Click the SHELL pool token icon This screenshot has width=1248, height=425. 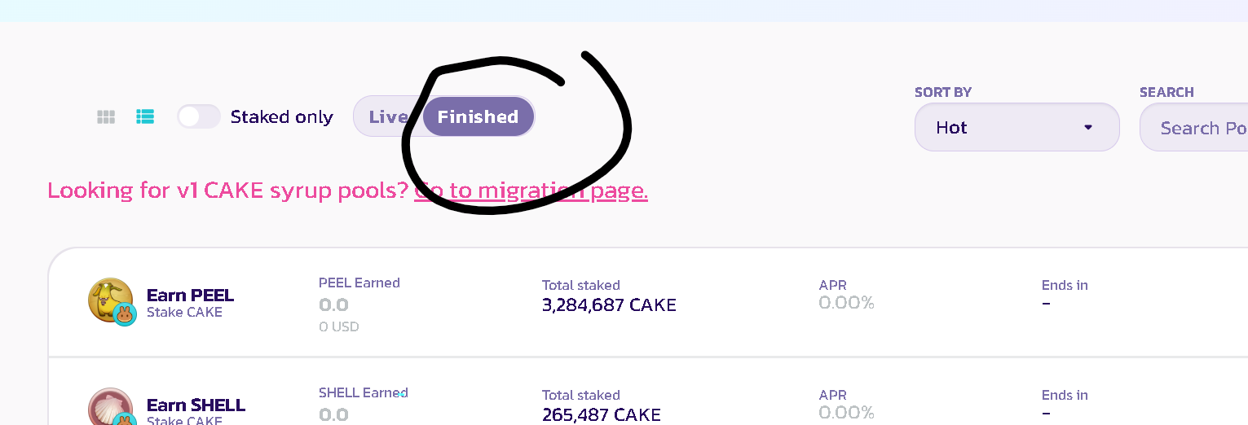pyautogui.click(x=108, y=407)
